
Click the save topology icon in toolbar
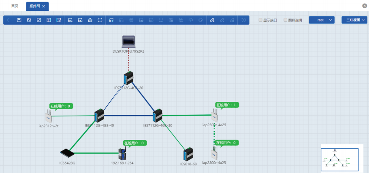(x=19, y=20)
